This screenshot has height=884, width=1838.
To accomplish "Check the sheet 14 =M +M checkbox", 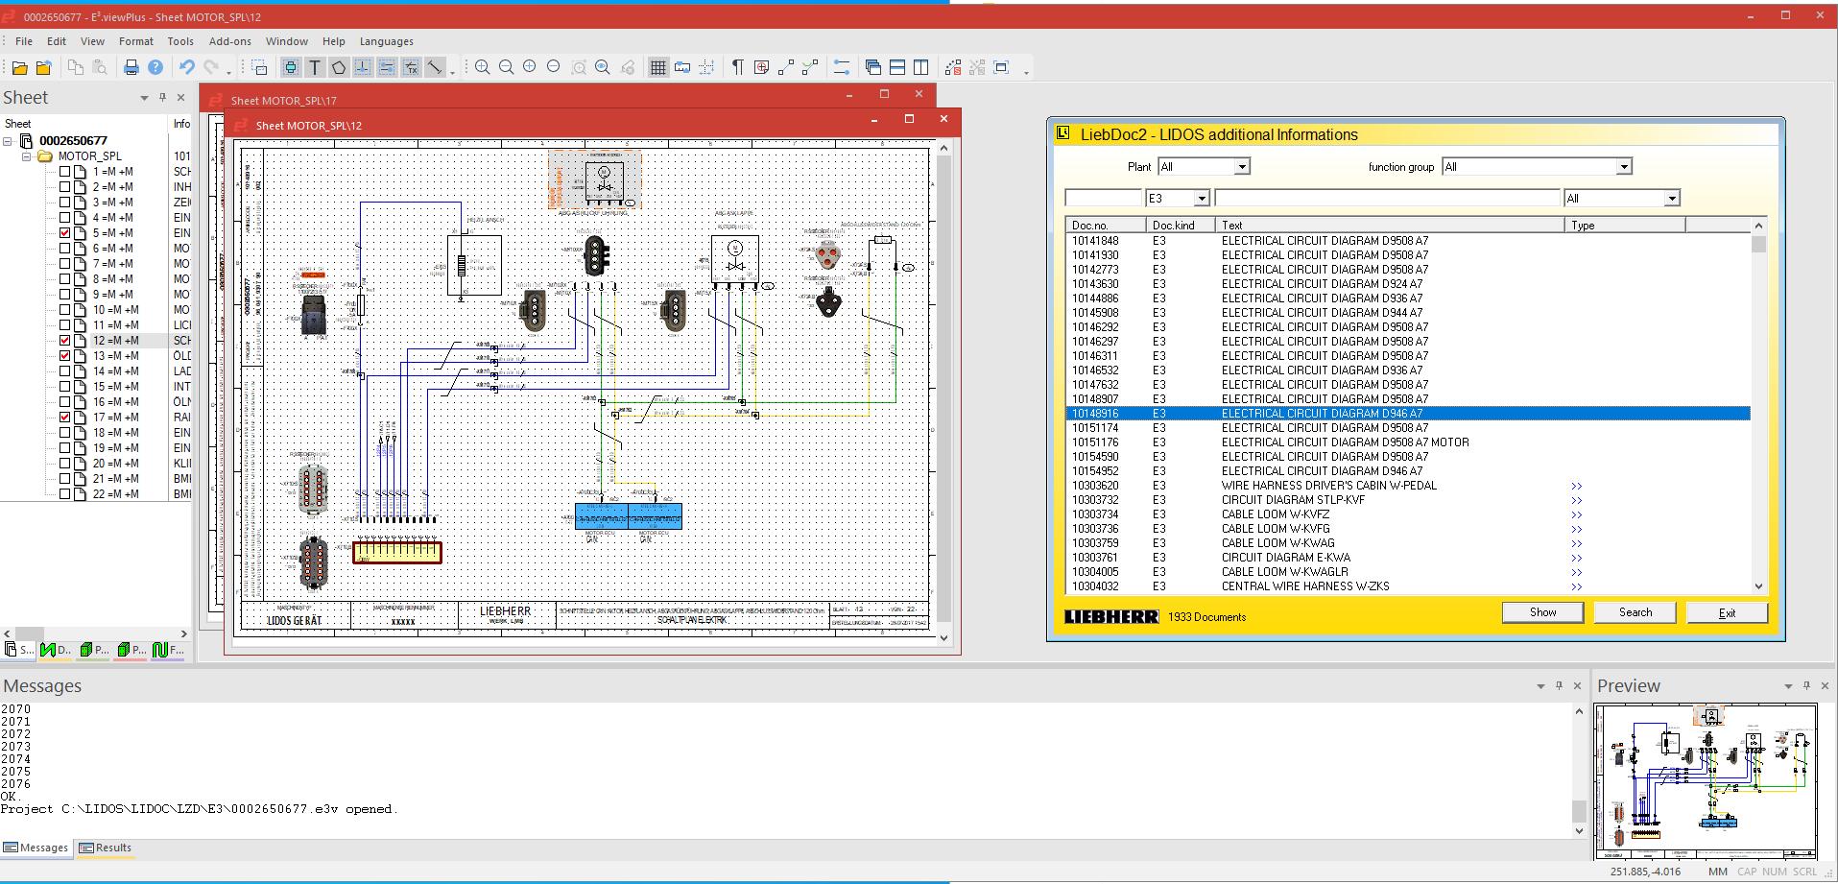I will tap(65, 371).
